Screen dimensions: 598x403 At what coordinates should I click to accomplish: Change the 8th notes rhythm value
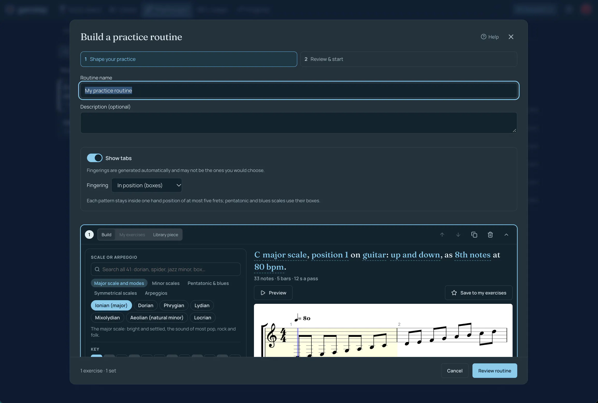(x=472, y=255)
